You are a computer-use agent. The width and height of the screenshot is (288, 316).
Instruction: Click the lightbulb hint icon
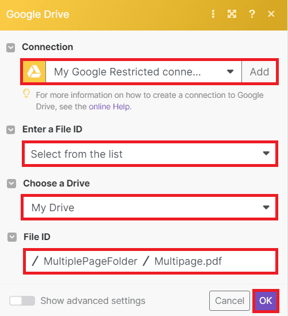click(x=26, y=94)
